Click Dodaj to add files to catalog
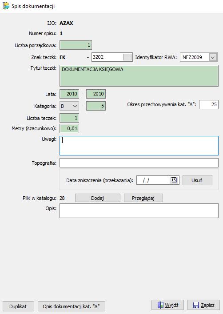Screen dimensions: 223x314 (x=98, y=198)
